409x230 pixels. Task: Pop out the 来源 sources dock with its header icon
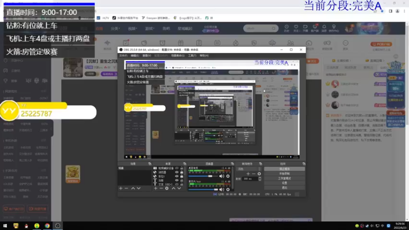[x=185, y=164]
